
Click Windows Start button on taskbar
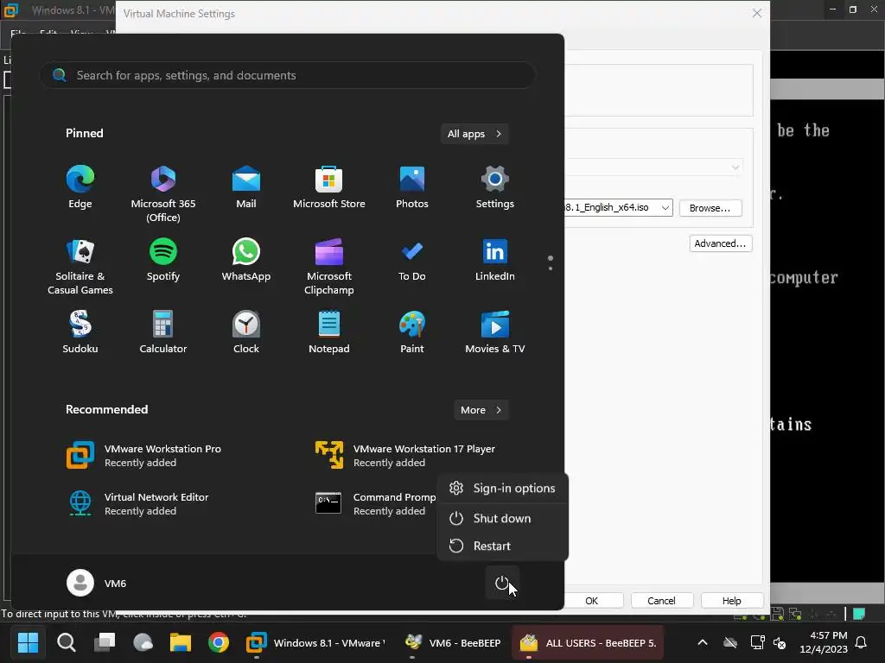click(x=28, y=642)
